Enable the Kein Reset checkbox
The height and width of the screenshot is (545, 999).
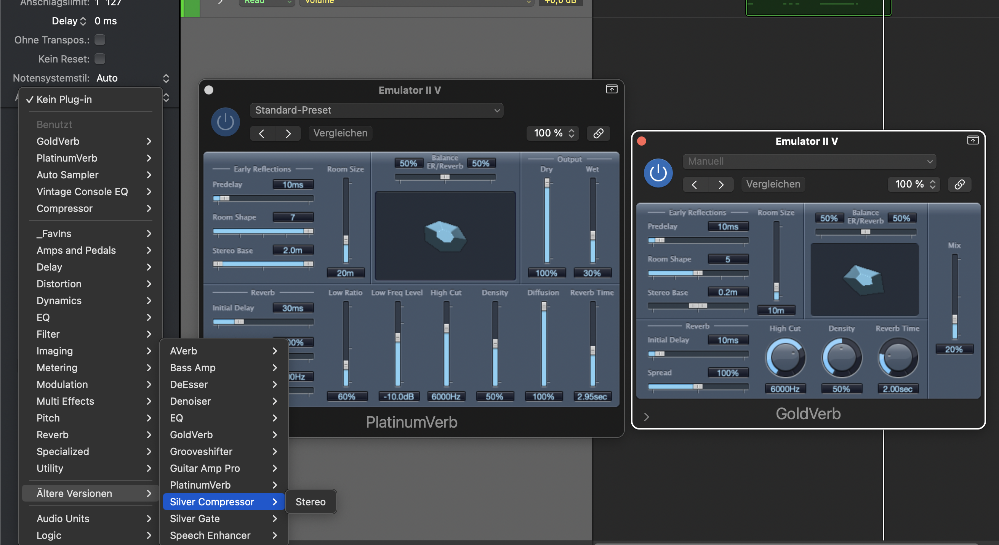(100, 59)
